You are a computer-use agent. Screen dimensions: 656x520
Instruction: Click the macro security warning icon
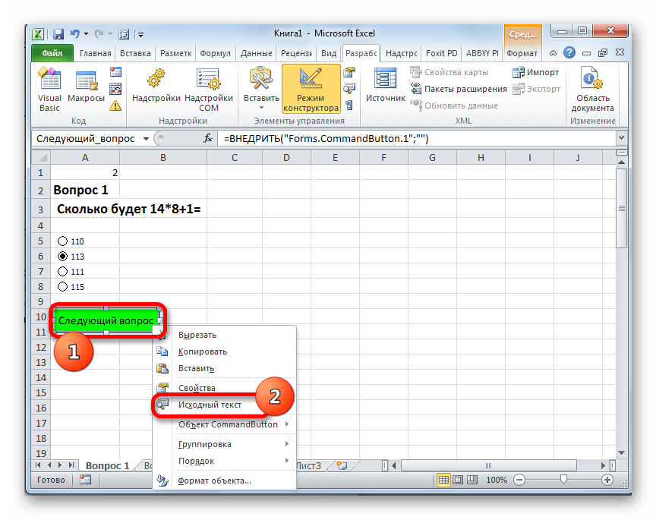pyautogui.click(x=115, y=106)
